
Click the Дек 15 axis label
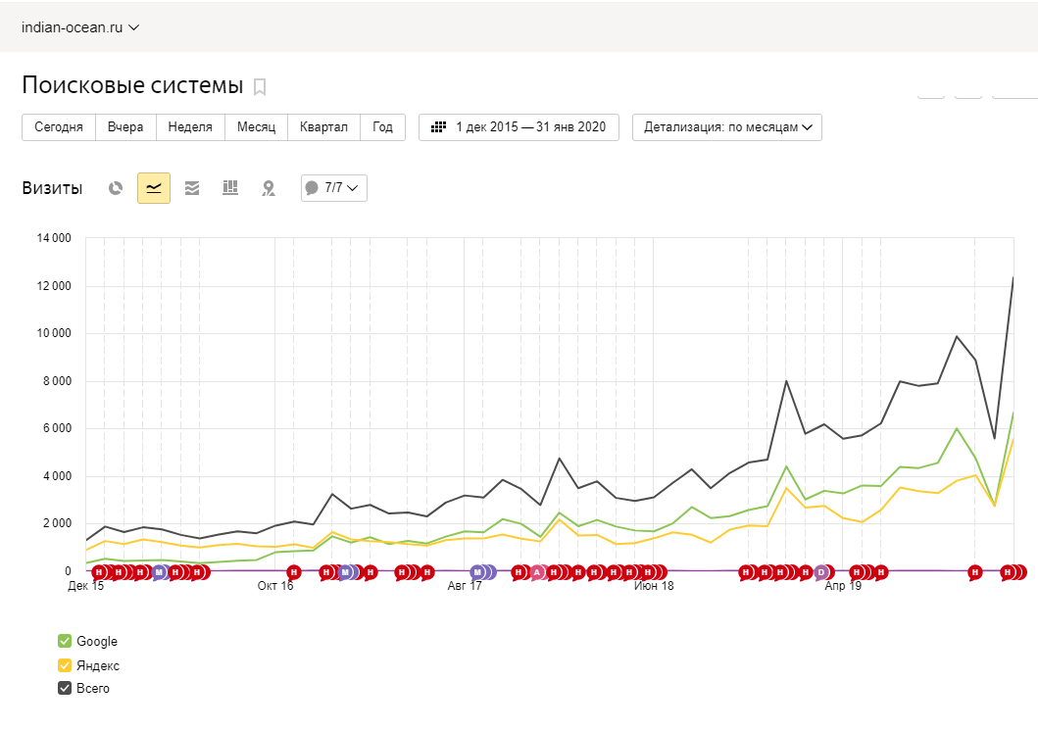86,586
